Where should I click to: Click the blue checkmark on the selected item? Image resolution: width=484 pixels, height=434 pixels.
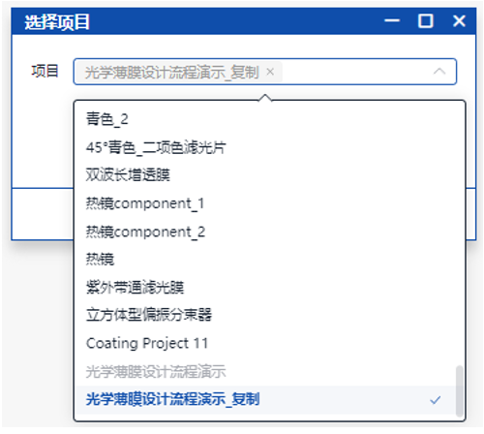click(436, 400)
